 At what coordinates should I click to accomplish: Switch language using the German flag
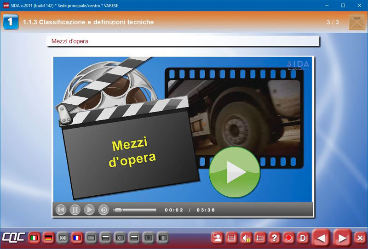point(48,238)
